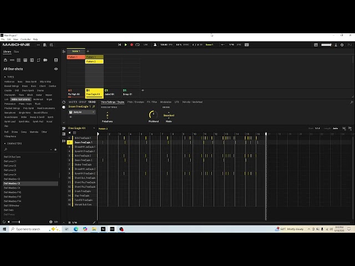Select the Loops browser icon

(x=38, y=60)
